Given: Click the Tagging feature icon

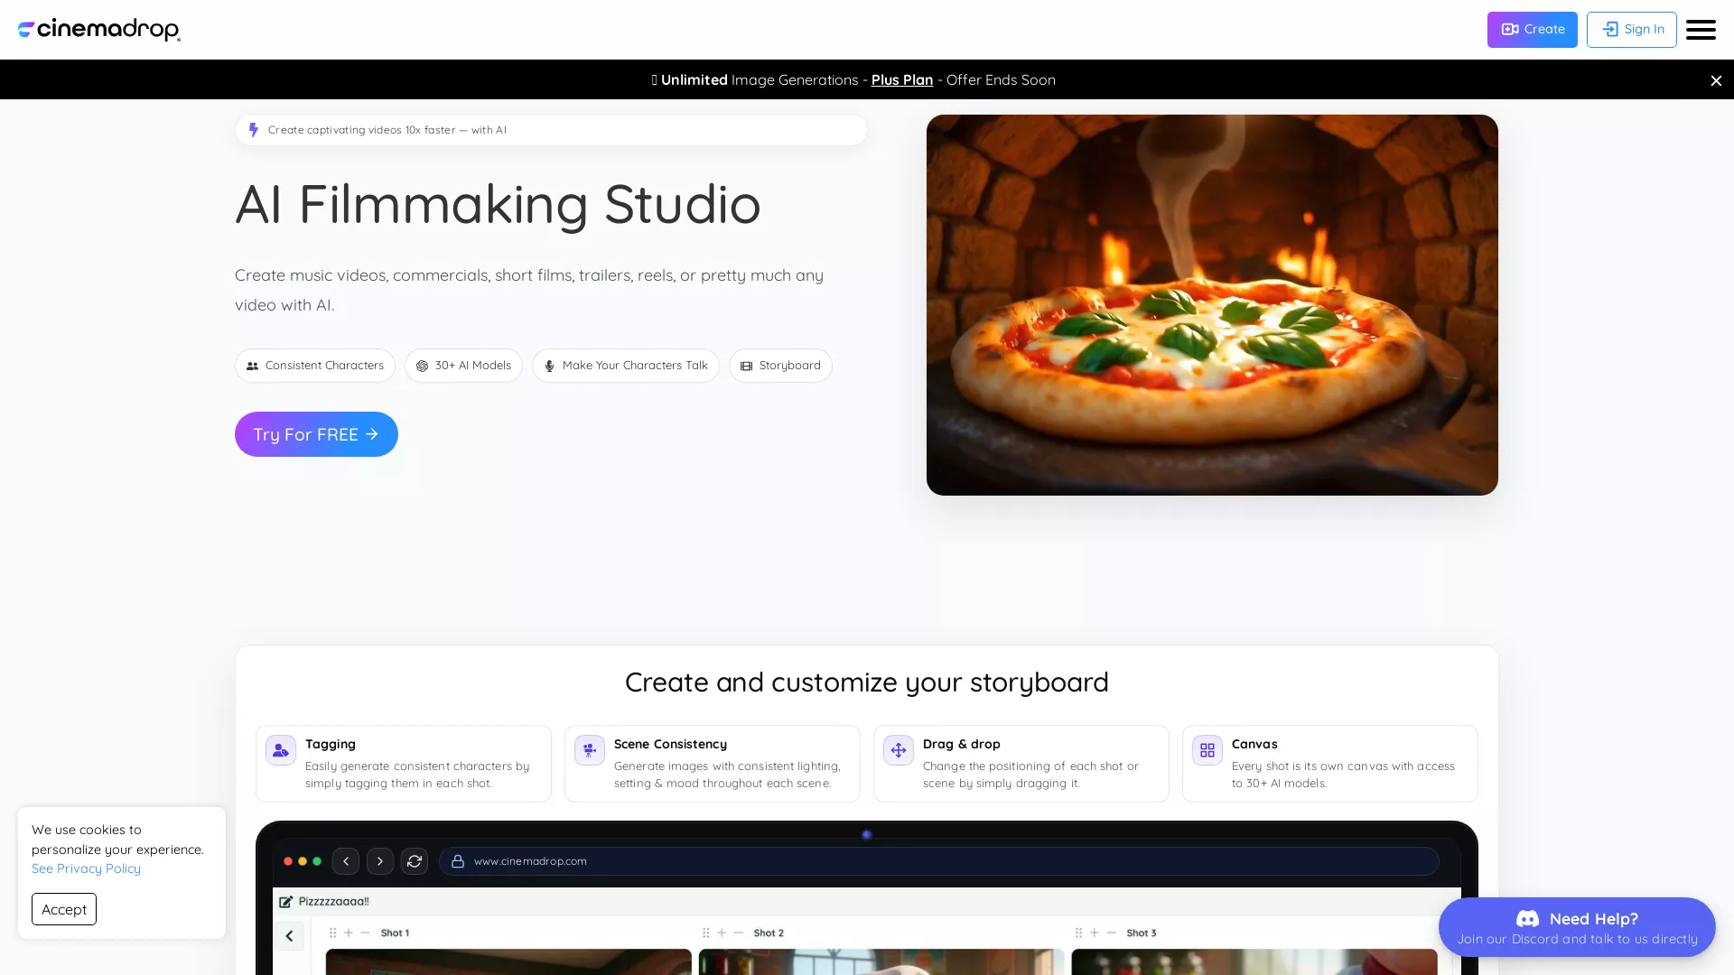Looking at the screenshot, I should coord(281,750).
